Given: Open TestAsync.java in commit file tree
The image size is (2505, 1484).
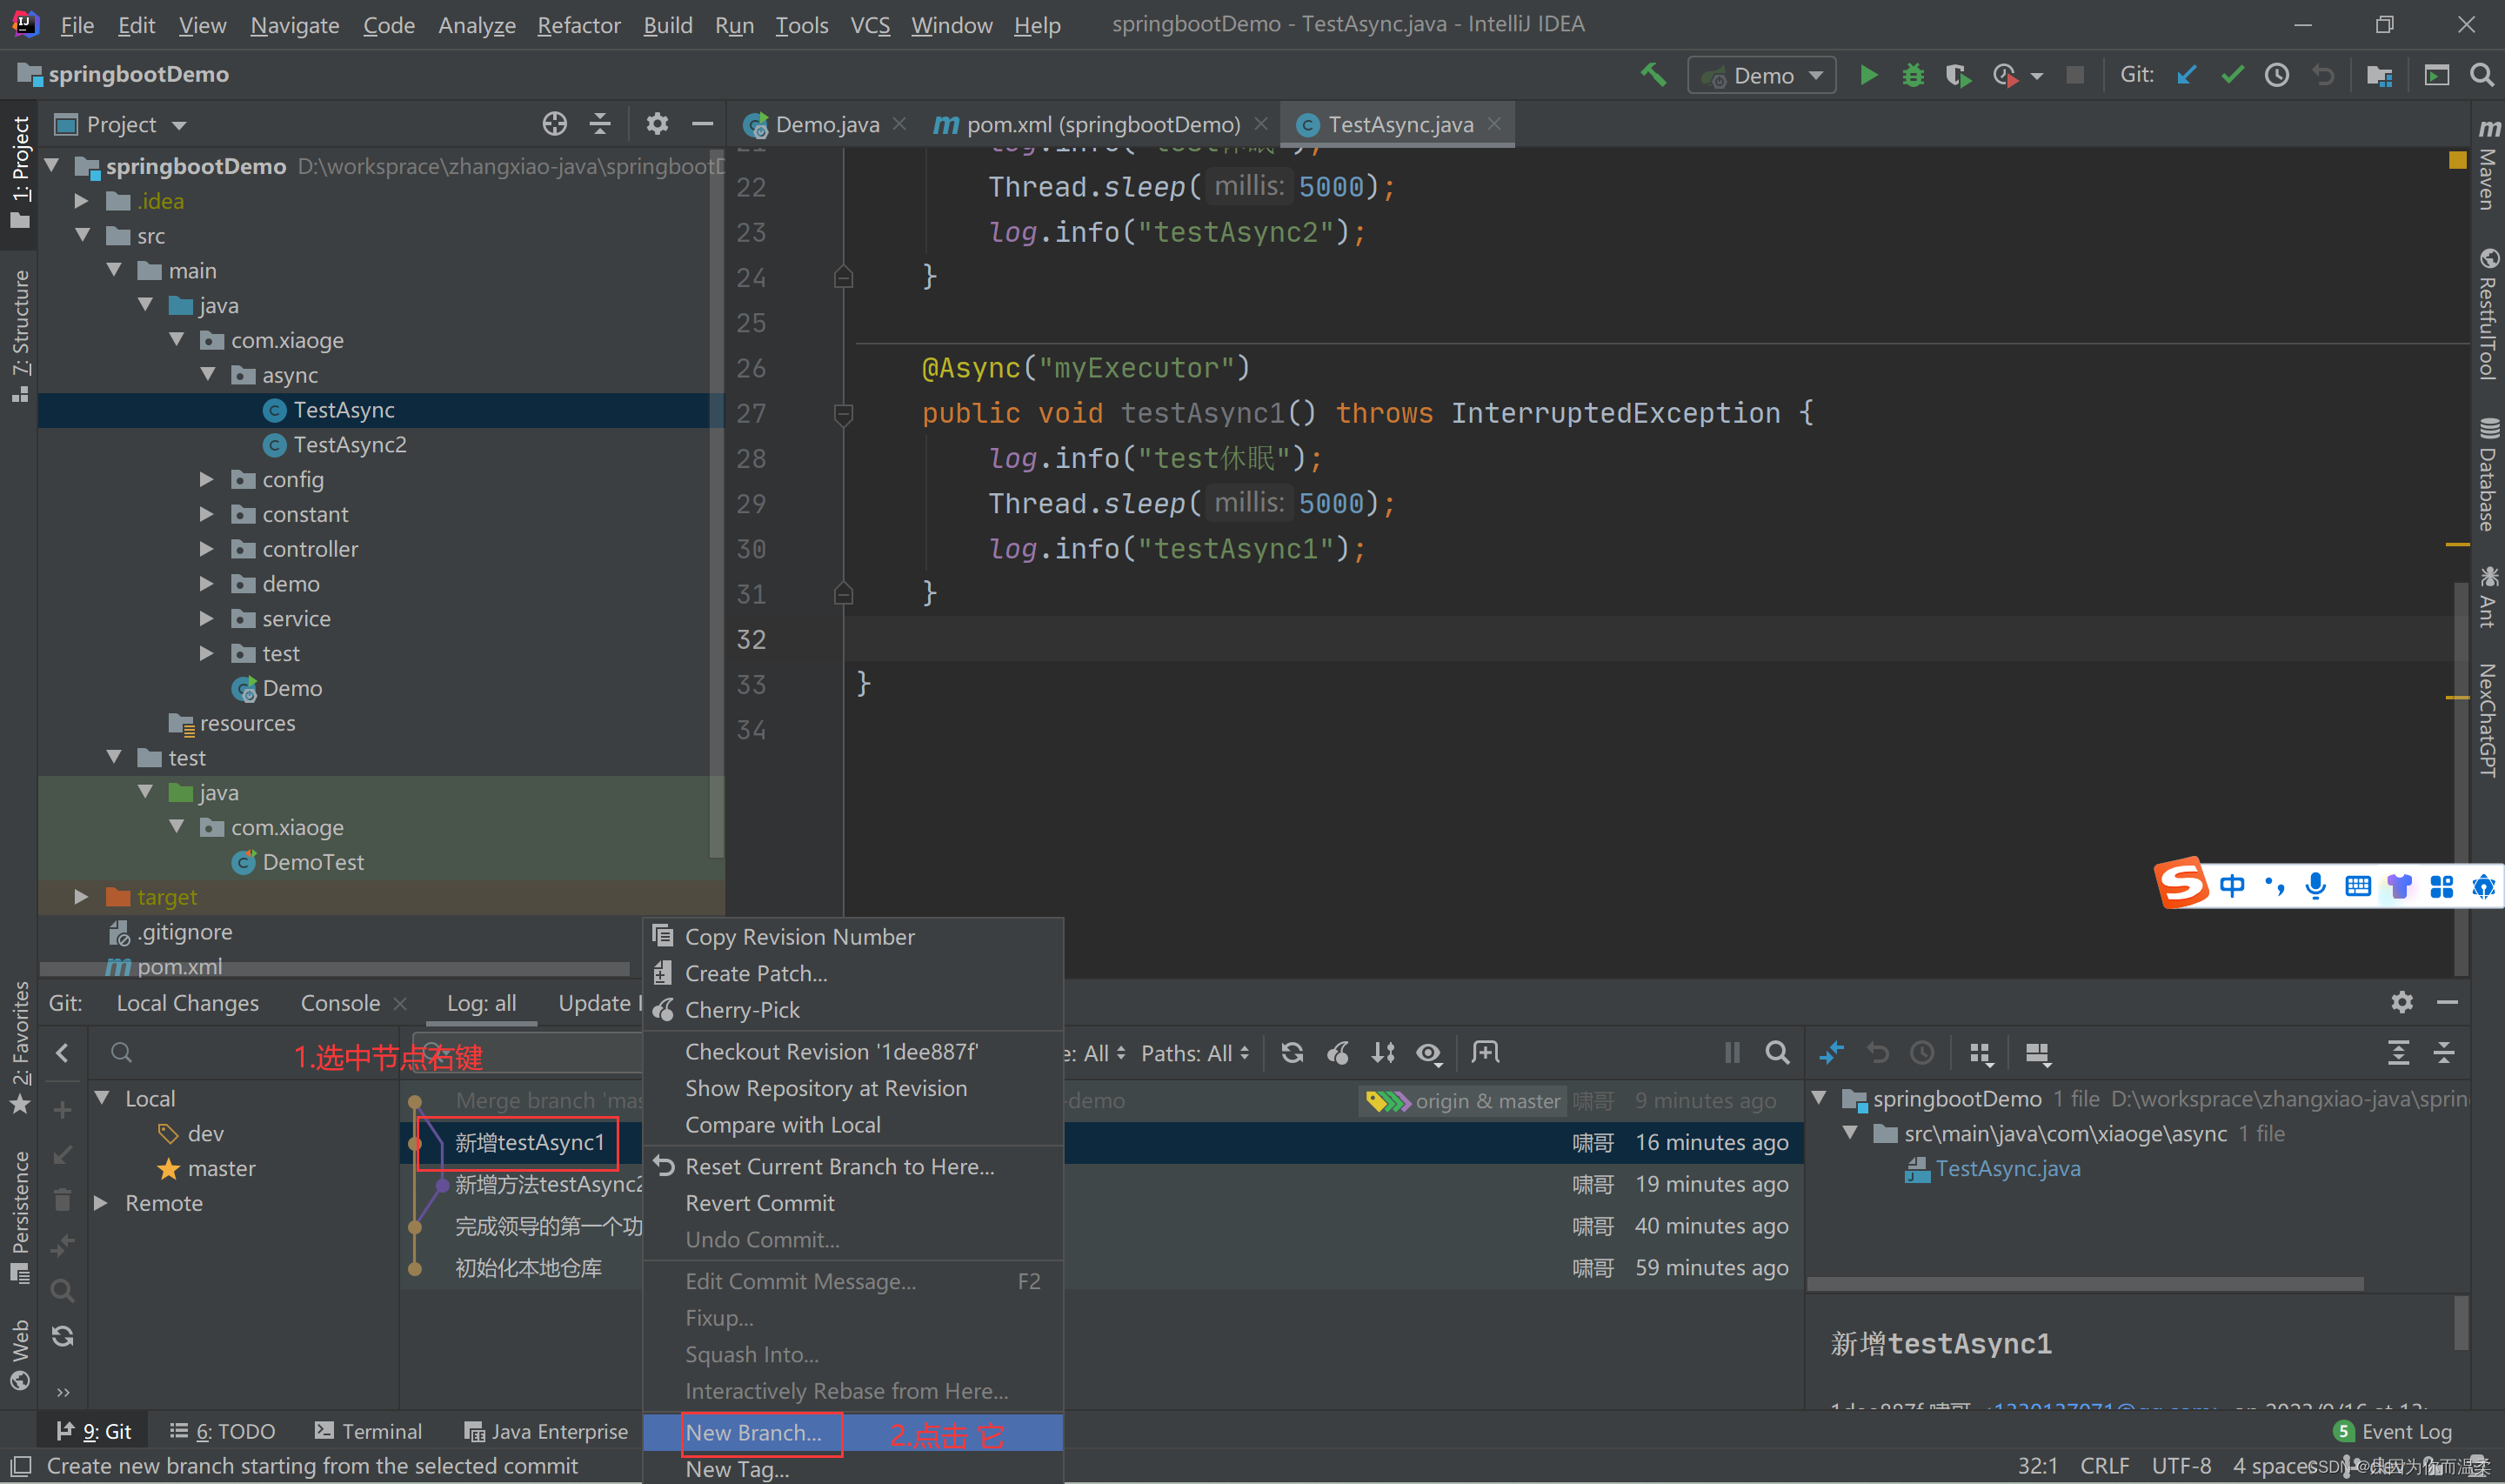Looking at the screenshot, I should point(2007,1168).
